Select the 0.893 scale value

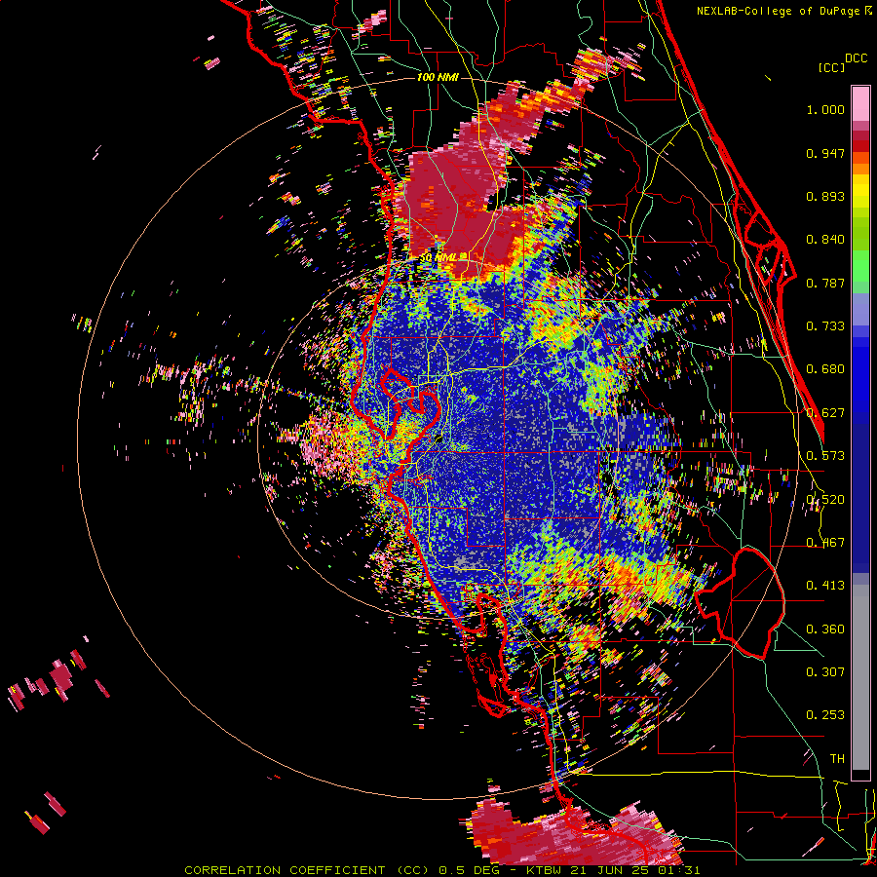[x=825, y=196]
